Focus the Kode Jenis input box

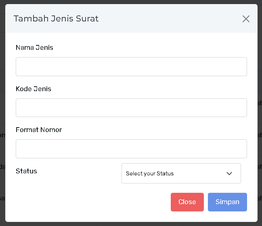131,108
